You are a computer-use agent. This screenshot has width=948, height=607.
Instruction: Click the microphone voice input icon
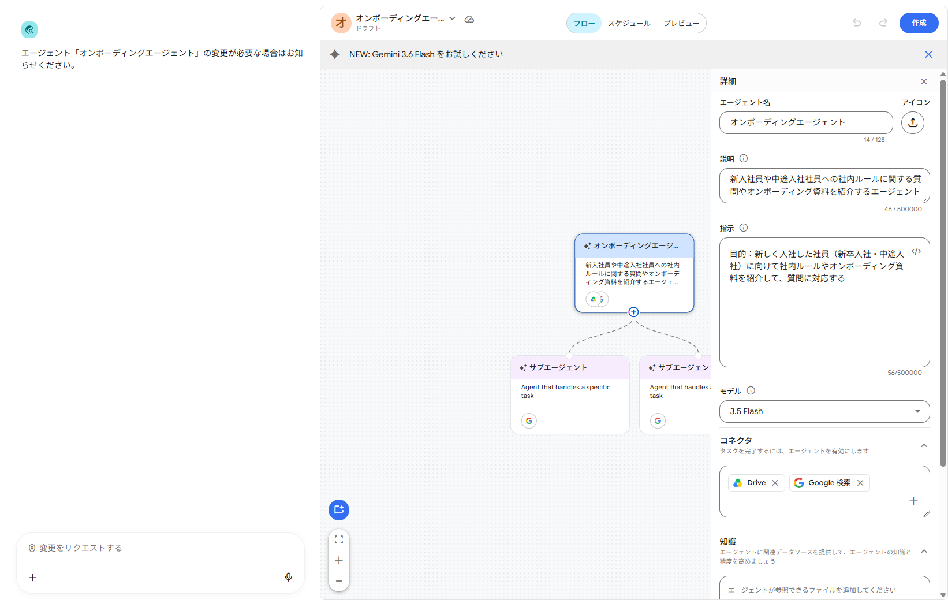coord(289,577)
